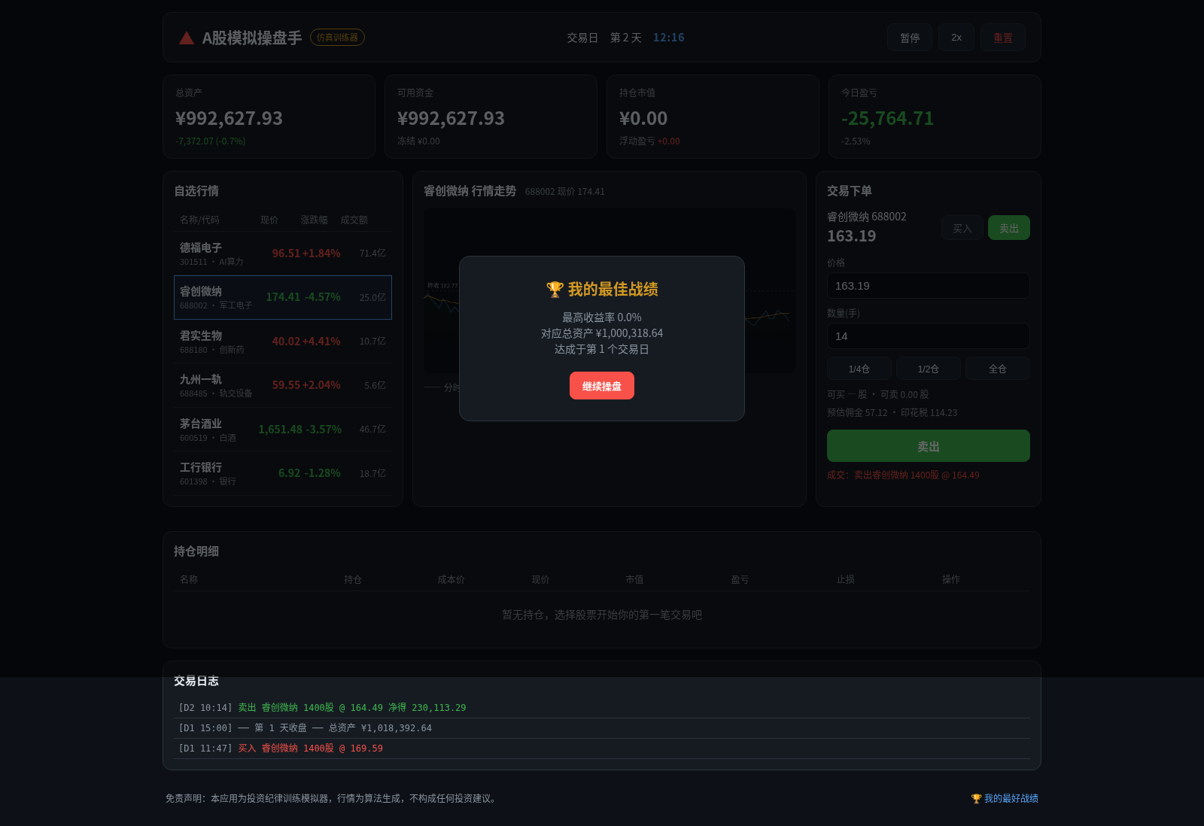The image size is (1204, 826).
Task: Choose the 1/4仓 position button
Action: click(859, 369)
